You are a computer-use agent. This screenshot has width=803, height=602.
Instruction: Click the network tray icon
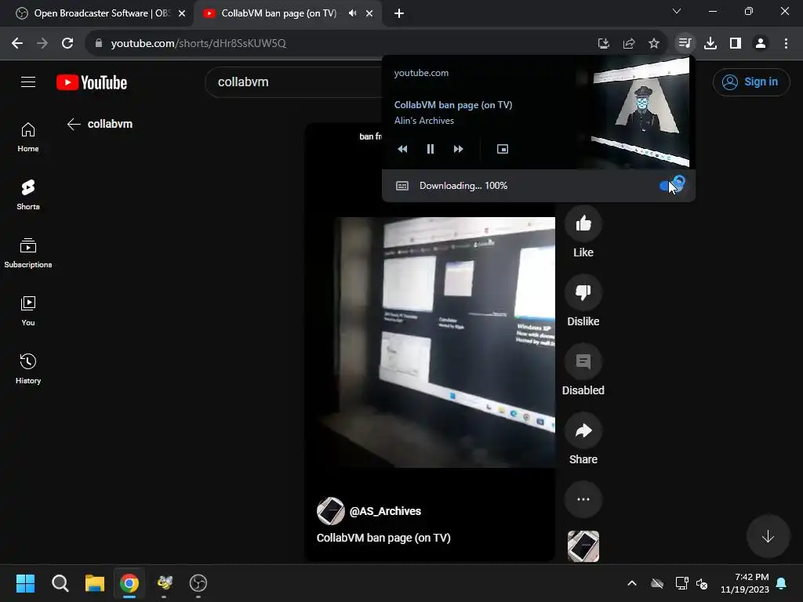coord(681,583)
